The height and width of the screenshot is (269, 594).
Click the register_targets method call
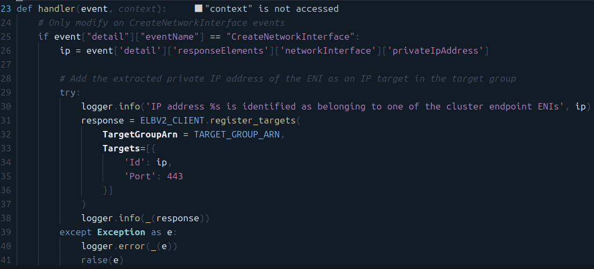[x=252, y=121]
